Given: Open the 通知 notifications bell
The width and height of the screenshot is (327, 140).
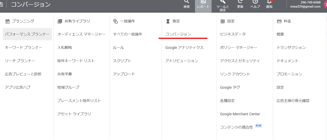Looking at the screenshot, I should (x=269, y=3).
